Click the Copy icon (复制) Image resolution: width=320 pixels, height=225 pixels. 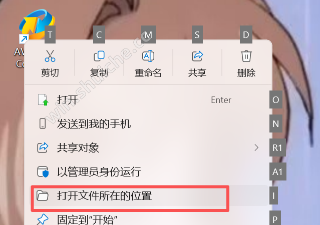99,56
